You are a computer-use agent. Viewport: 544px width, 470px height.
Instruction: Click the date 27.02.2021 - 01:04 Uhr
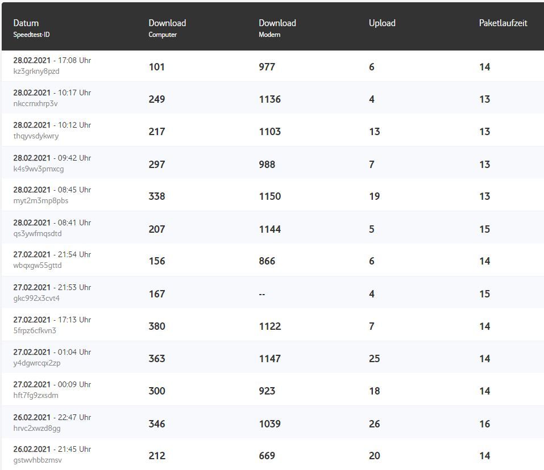pyautogui.click(x=52, y=352)
